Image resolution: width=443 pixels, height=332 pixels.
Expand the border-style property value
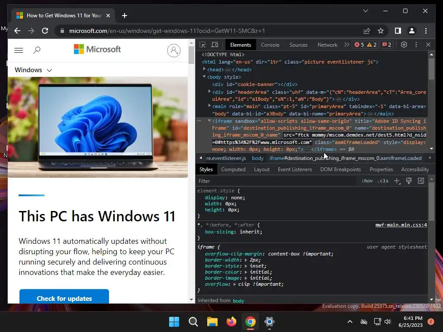click(246, 266)
